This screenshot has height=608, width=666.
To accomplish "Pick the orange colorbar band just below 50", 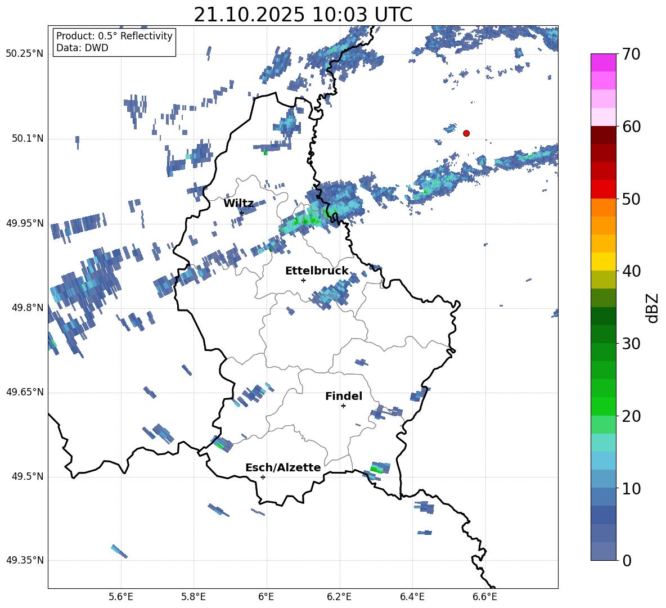I will pos(603,208).
